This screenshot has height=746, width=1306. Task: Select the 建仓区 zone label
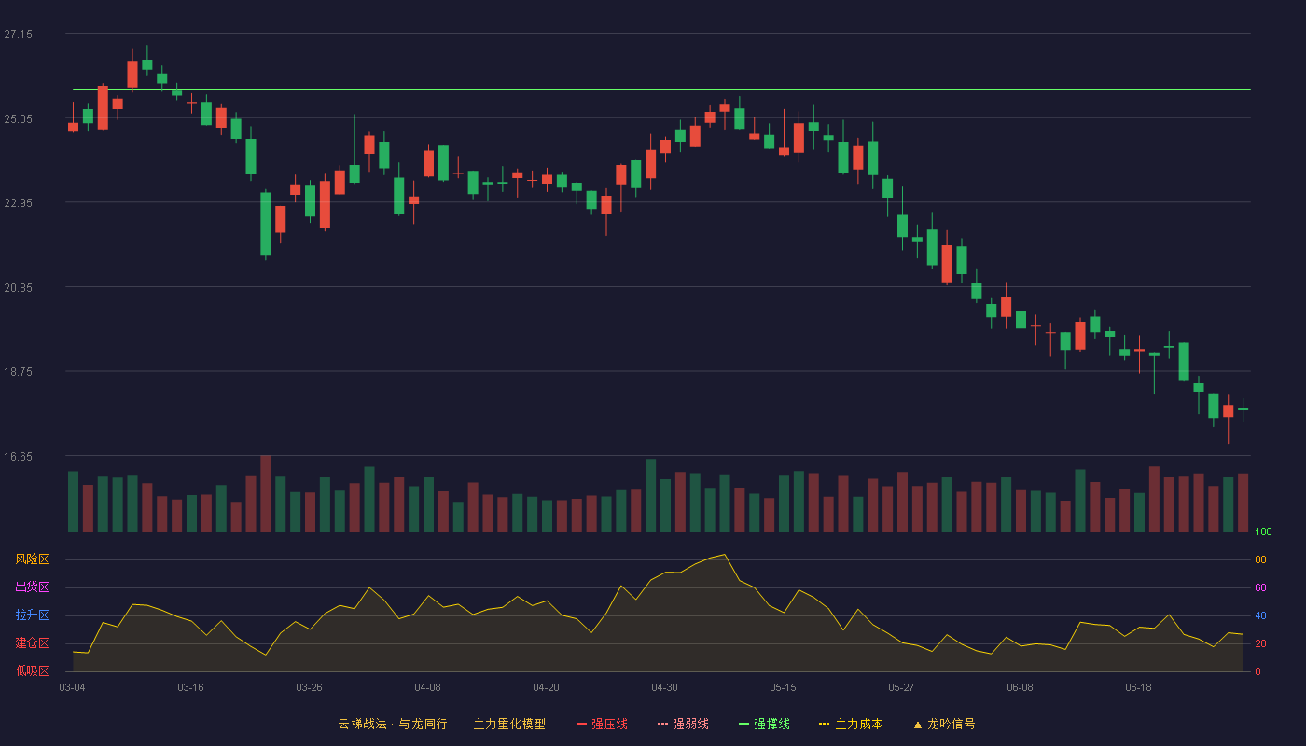click(x=32, y=643)
